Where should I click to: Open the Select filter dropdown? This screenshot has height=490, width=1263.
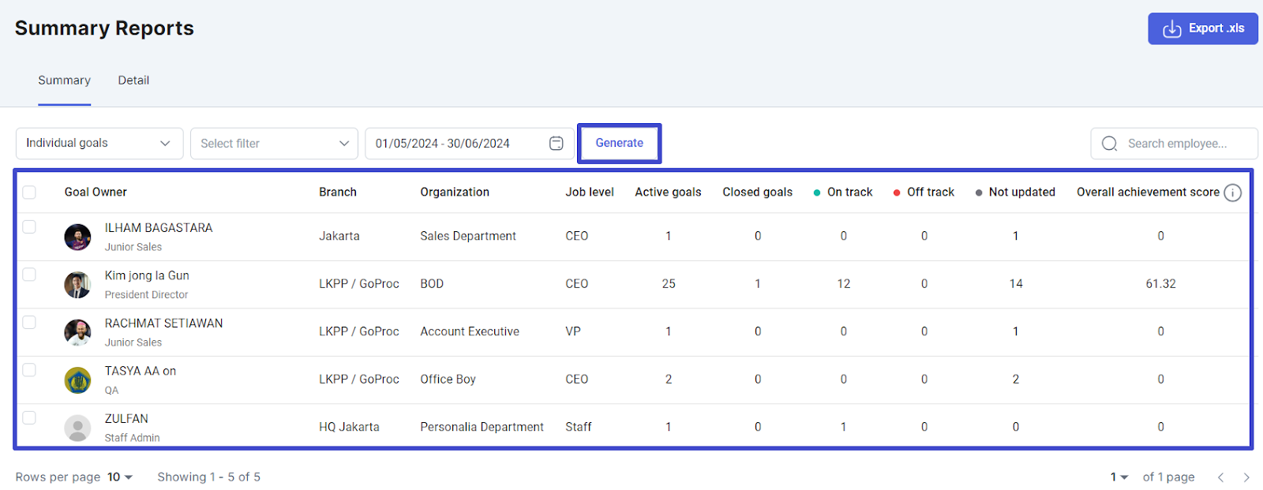(x=274, y=144)
